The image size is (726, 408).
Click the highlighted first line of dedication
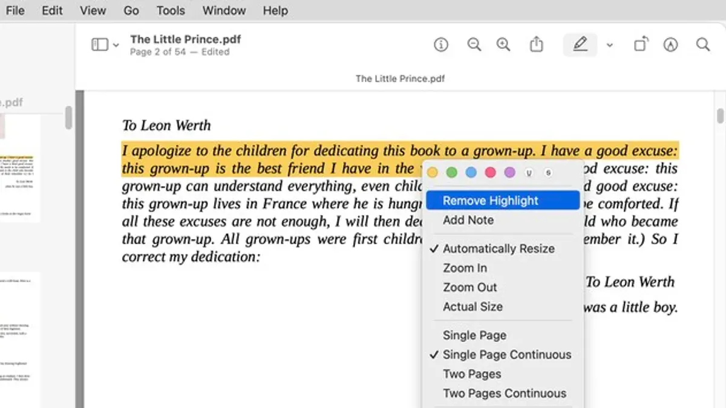pyautogui.click(x=400, y=151)
